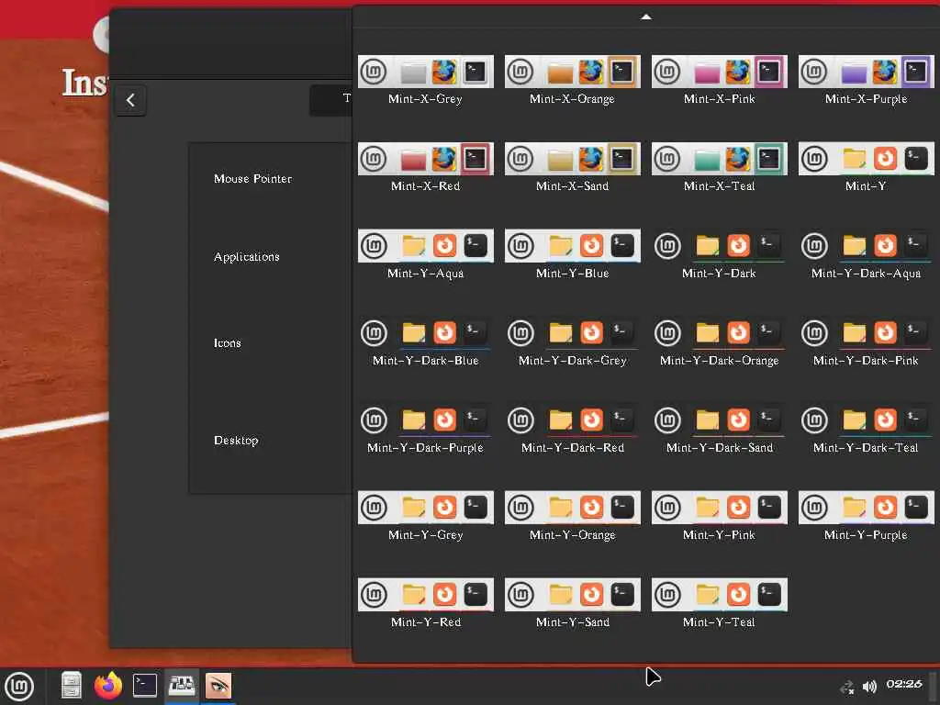Screen dimensions: 940x705
Task: Choose the Mint-Y-Dark-Purple theme
Action: click(x=426, y=420)
